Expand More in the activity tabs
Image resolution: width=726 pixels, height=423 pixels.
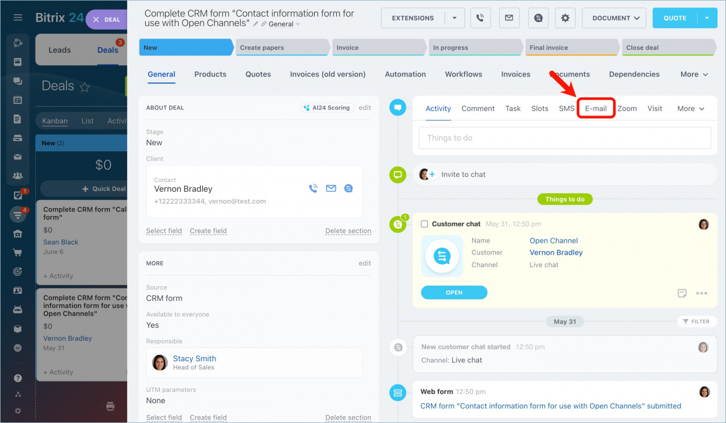coord(691,108)
